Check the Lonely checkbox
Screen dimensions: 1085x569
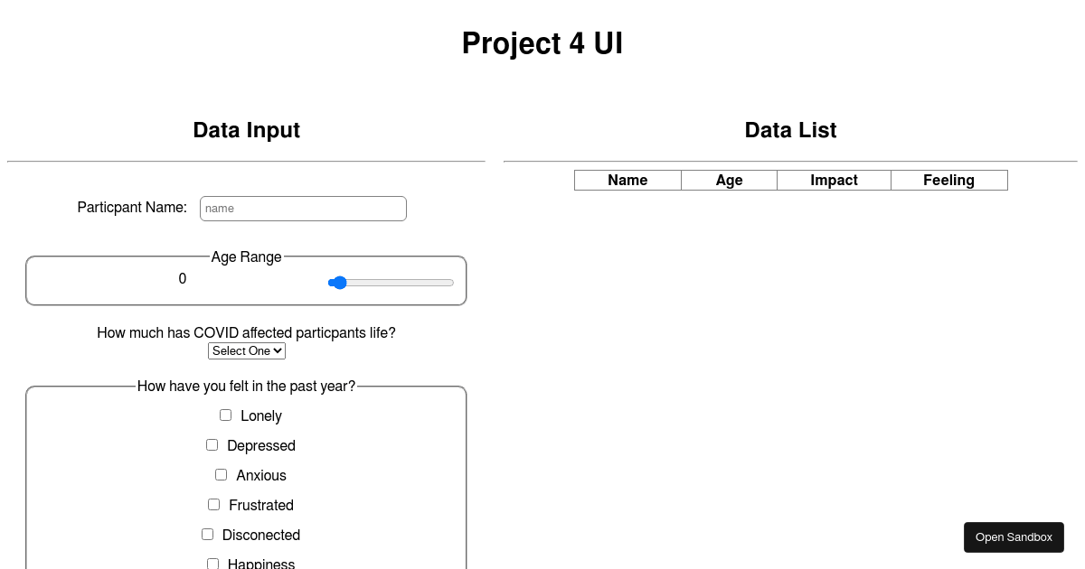point(225,415)
